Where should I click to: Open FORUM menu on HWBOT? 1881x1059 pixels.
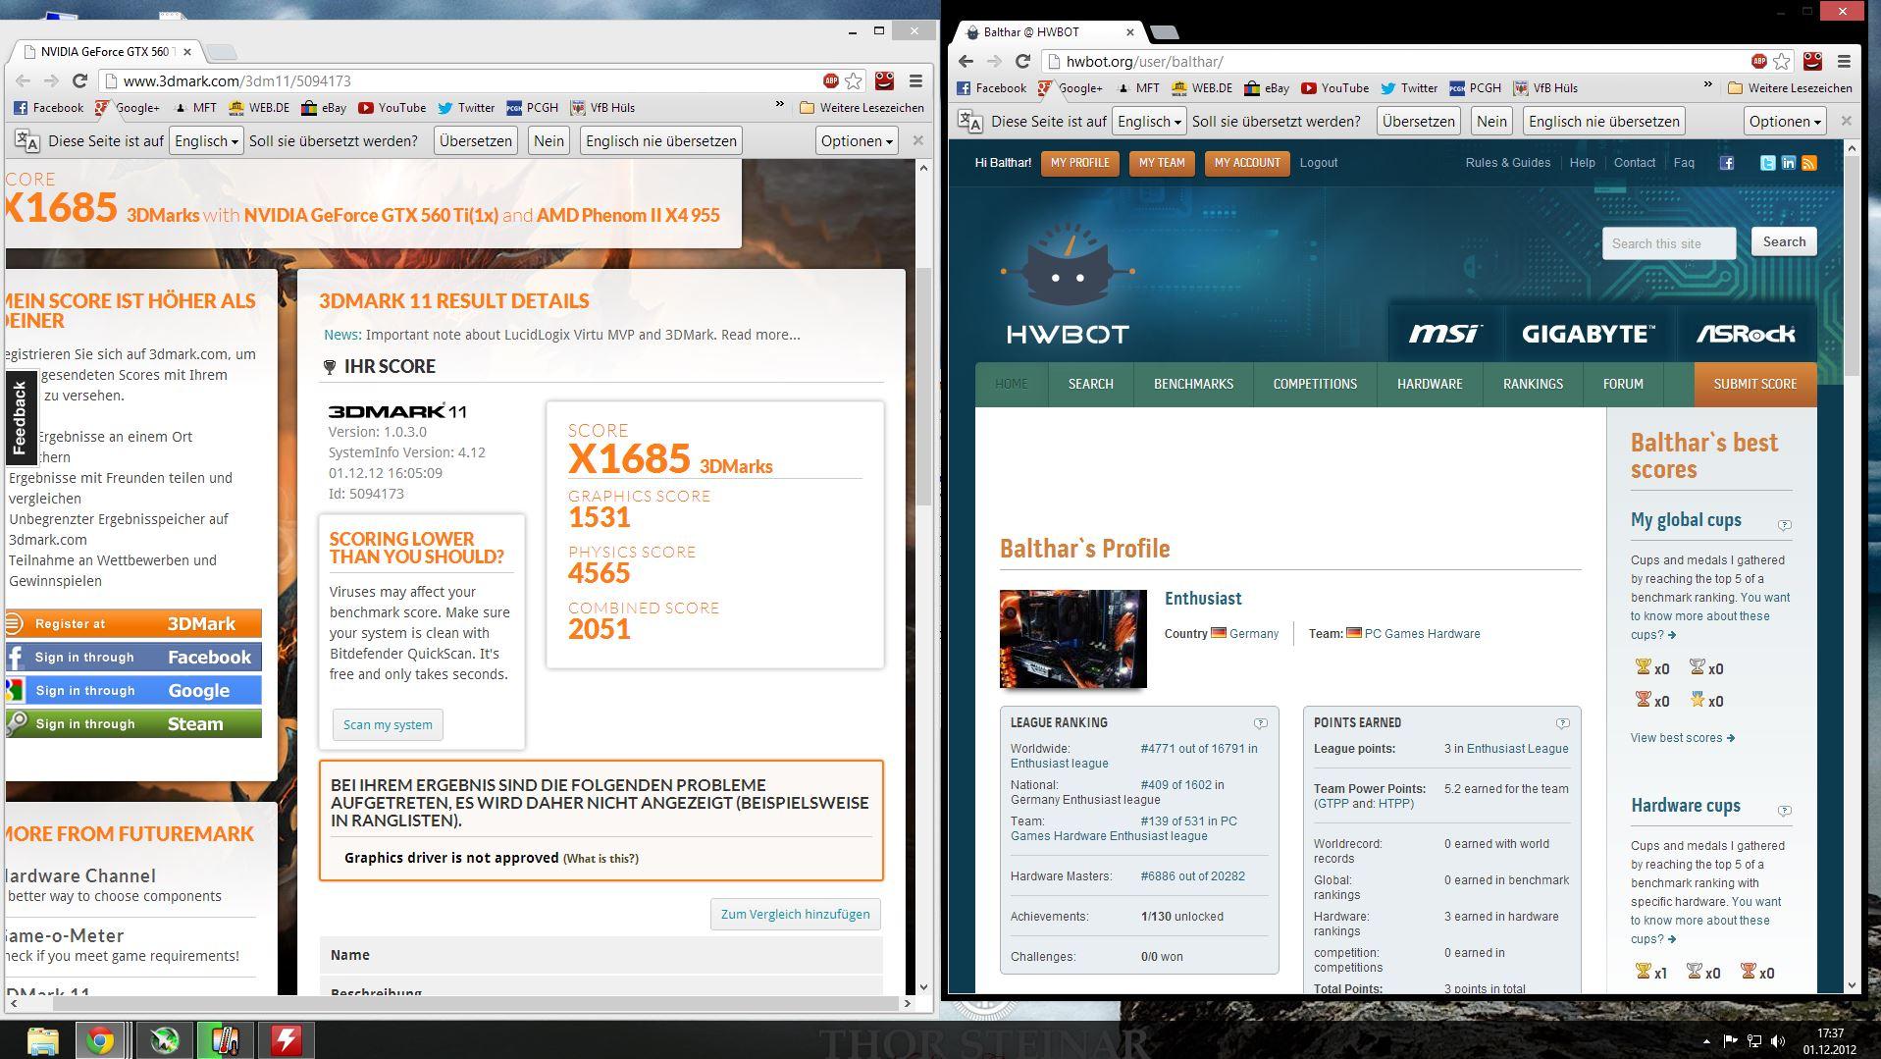[x=1623, y=384]
